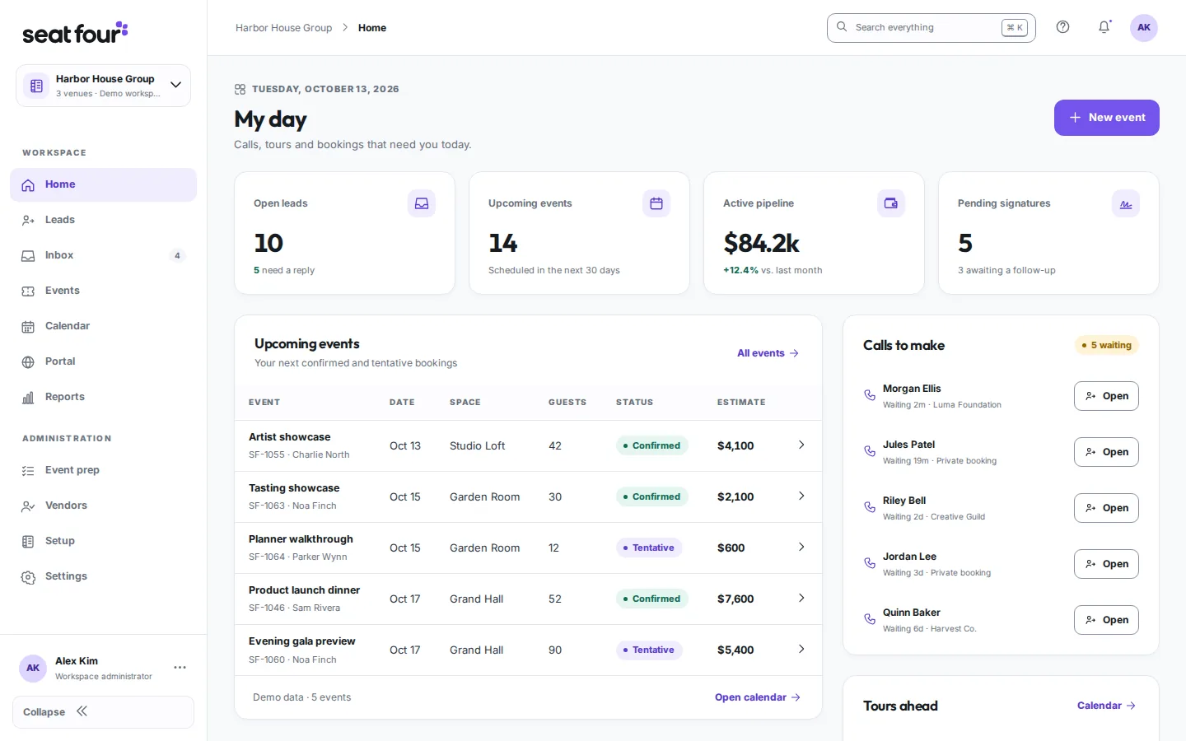
Task: Open the notifications bell
Action: tap(1104, 27)
